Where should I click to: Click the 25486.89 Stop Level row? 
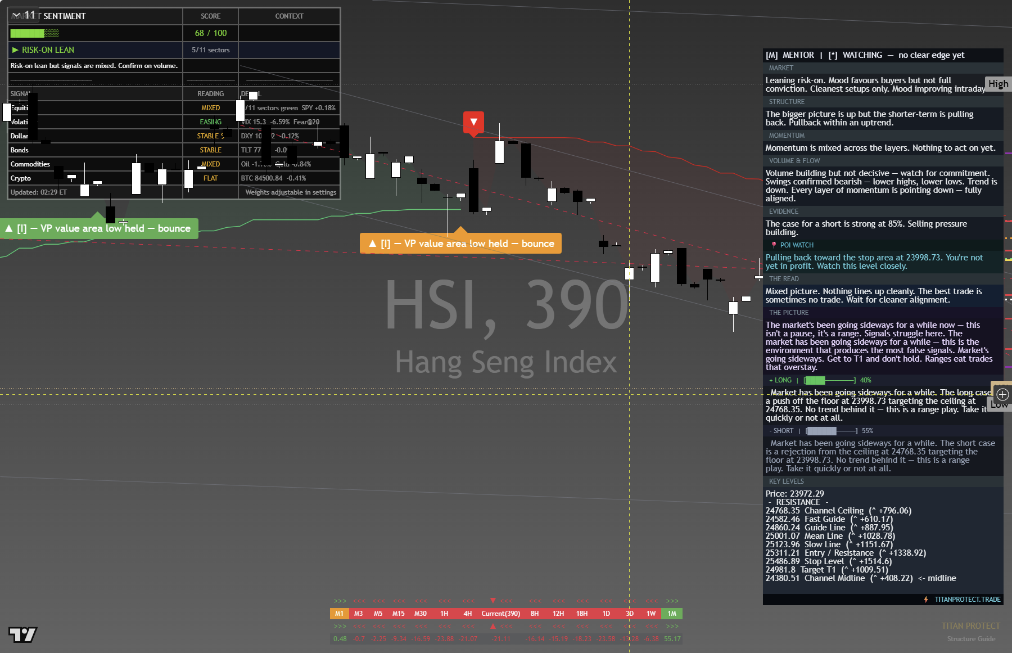pyautogui.click(x=829, y=561)
